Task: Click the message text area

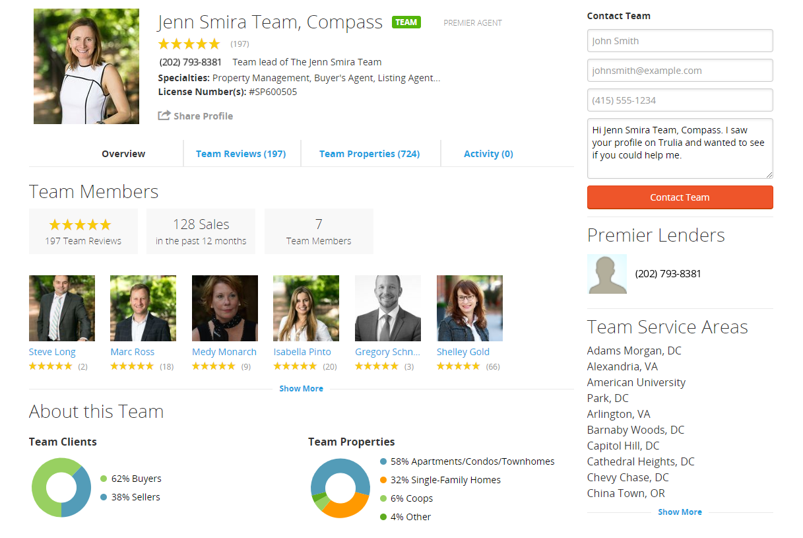Action: click(680, 149)
